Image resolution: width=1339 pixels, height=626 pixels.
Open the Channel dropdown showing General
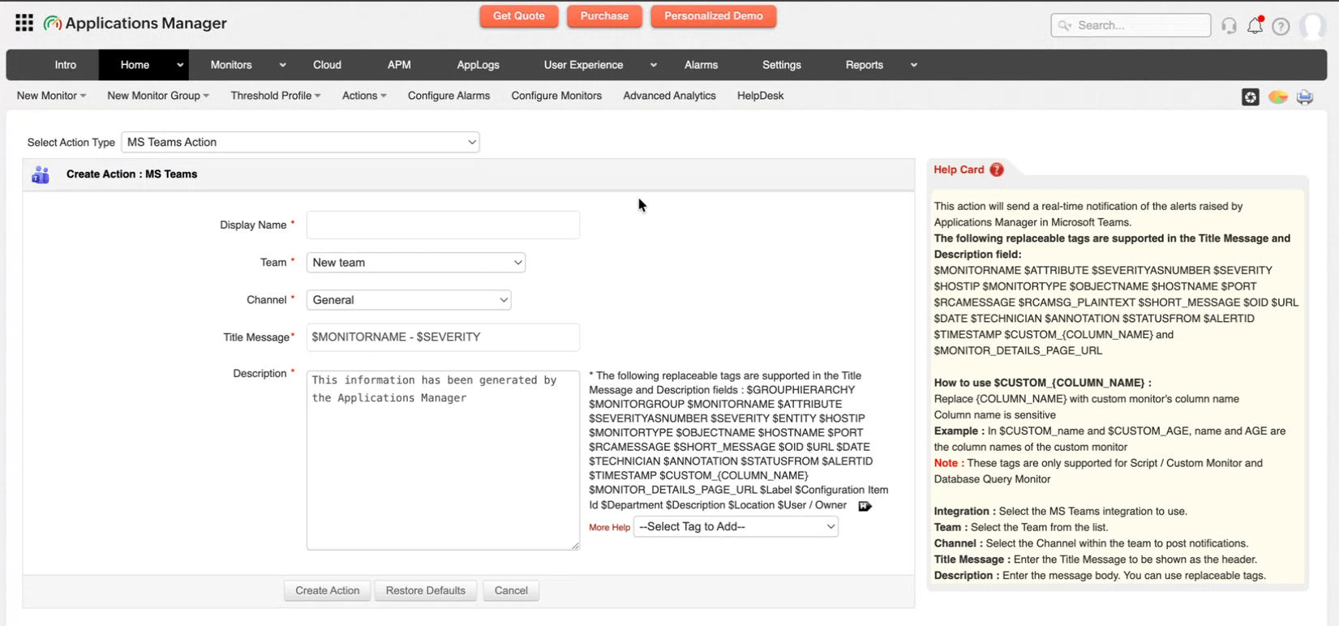click(x=409, y=300)
